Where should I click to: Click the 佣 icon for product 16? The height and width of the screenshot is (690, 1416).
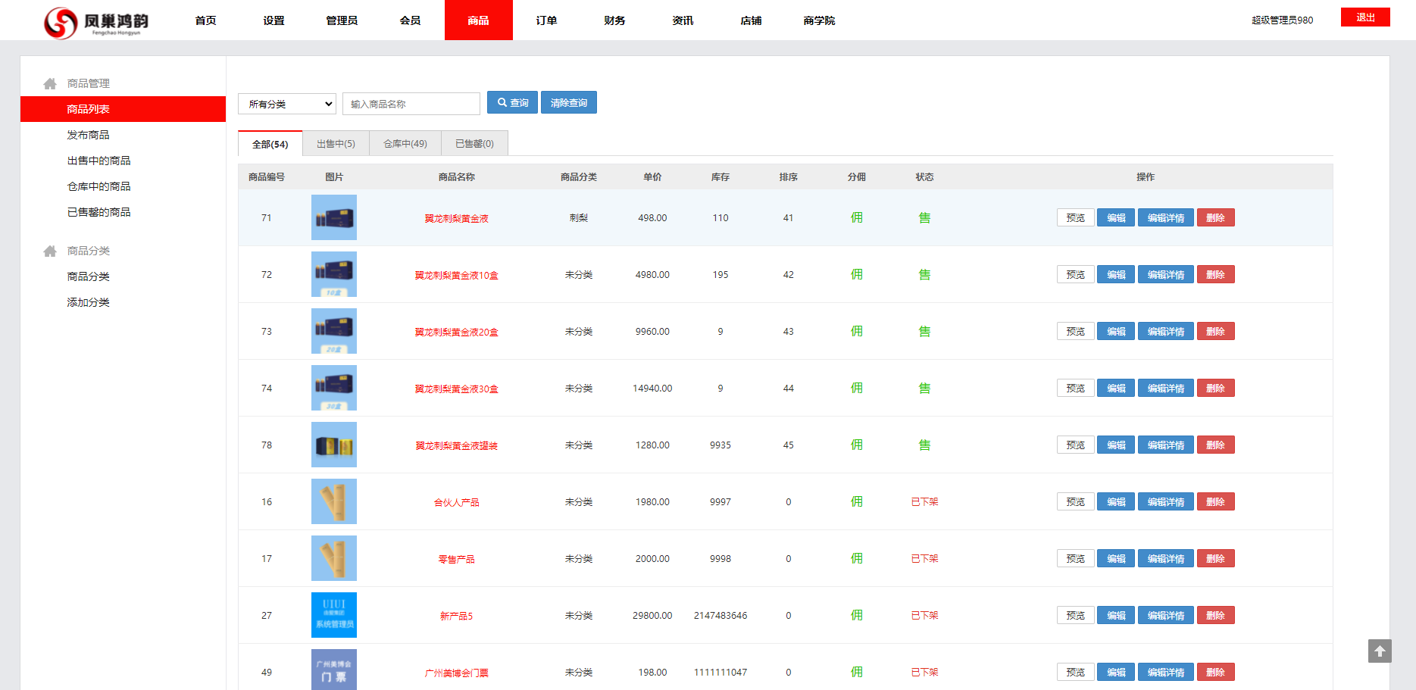[x=857, y=501]
